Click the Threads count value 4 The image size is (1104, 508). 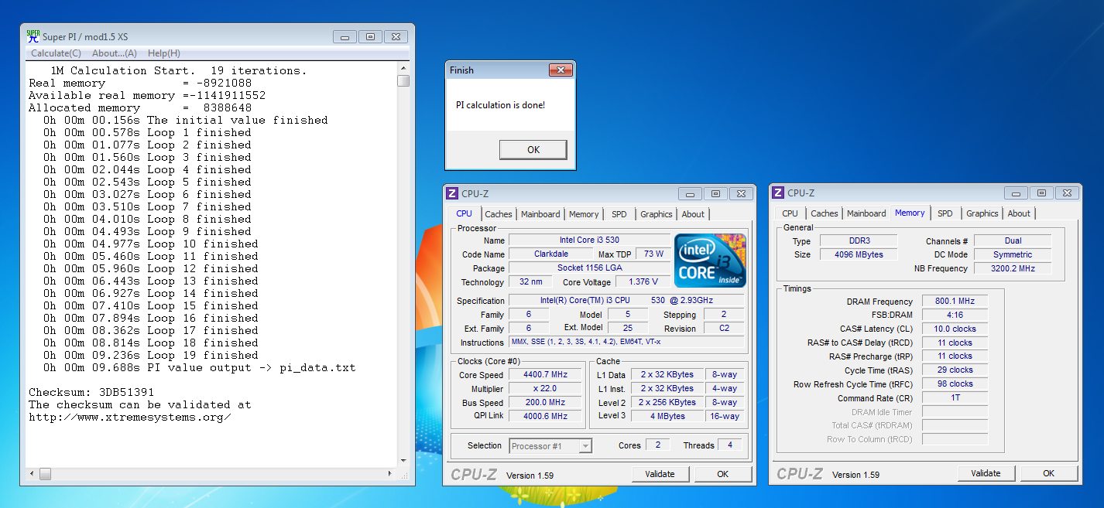pyautogui.click(x=730, y=445)
